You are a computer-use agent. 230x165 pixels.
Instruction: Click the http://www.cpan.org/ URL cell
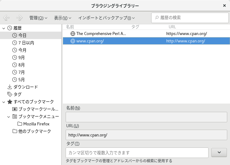point(186,41)
